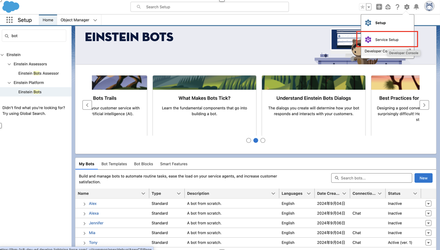Select the second carousel page dot
440x250 pixels.
[256, 141]
